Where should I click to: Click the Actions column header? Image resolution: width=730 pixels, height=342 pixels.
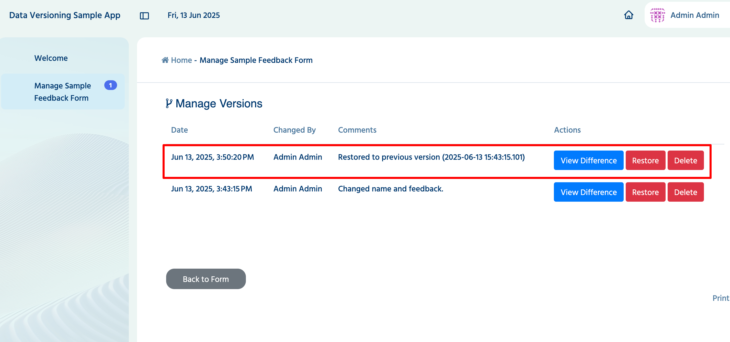coord(567,130)
